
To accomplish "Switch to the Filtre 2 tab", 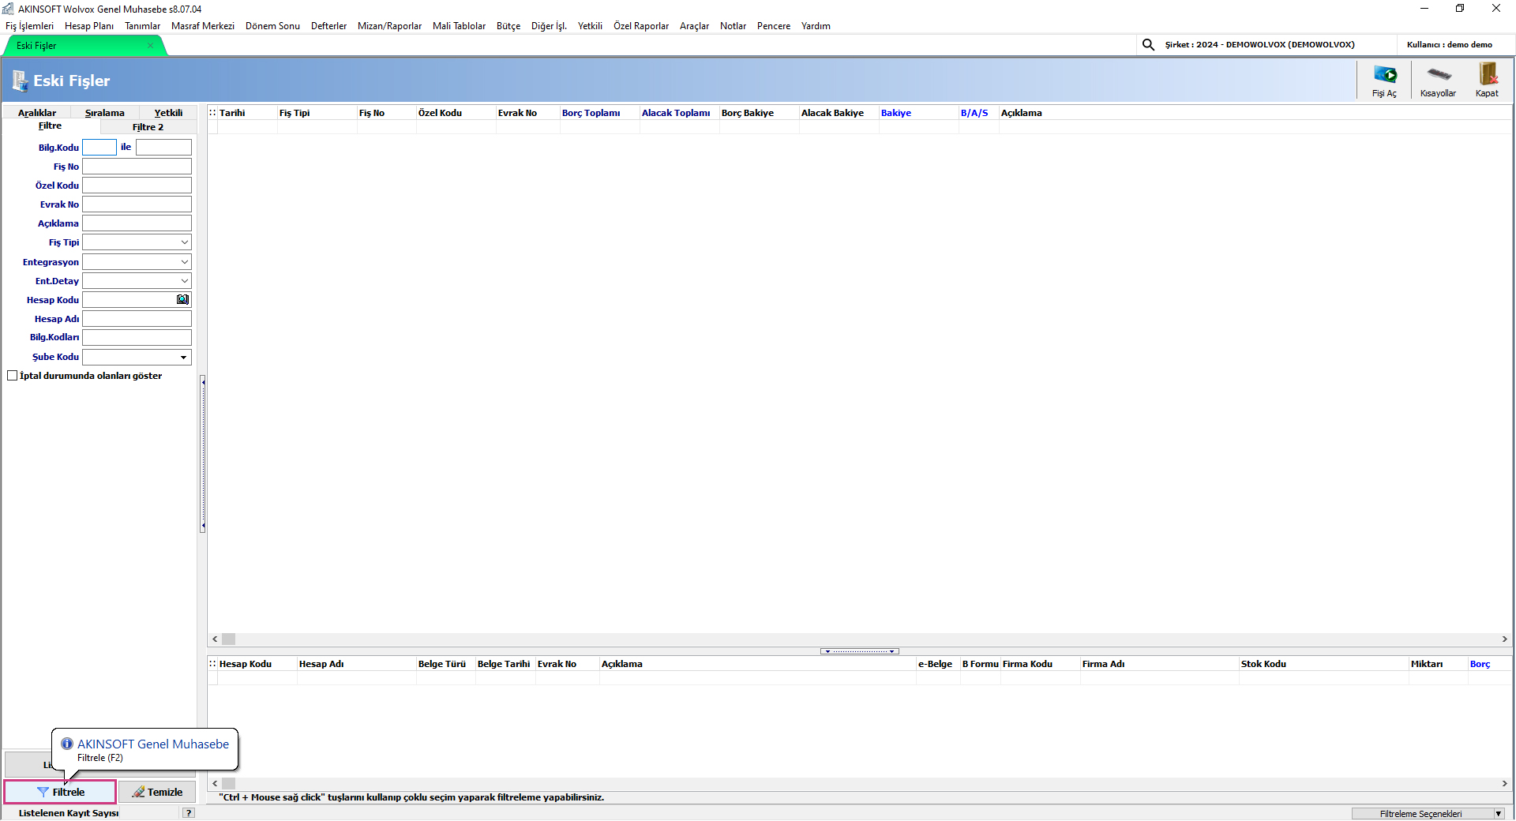I will [148, 127].
